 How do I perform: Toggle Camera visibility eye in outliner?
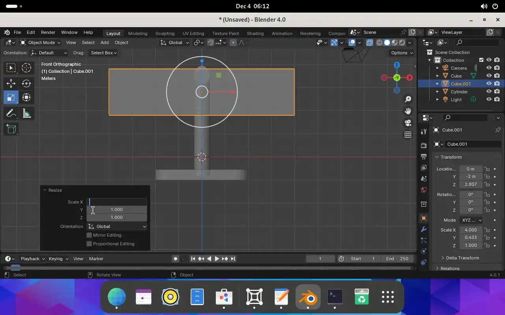489,68
